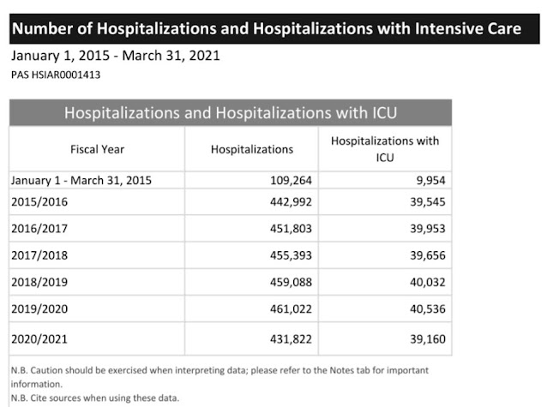Select the 442,992 hospitalizations value
This screenshot has height=407, width=547.
(291, 202)
